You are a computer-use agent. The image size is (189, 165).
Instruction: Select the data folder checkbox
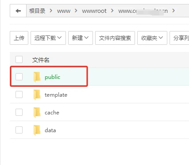coord(19,130)
